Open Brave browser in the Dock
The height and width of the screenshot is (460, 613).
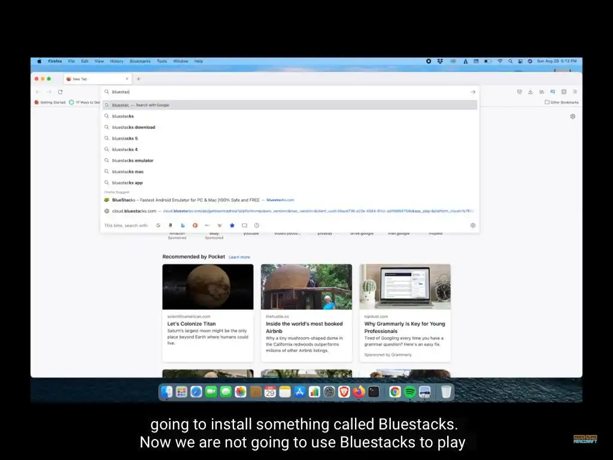(344, 392)
